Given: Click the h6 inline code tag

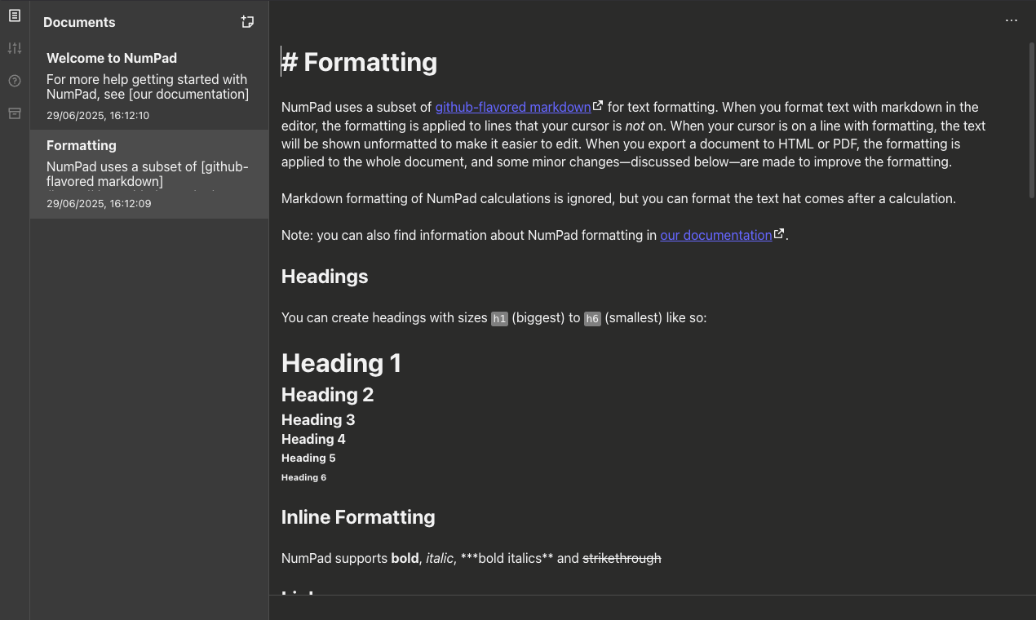Looking at the screenshot, I should tap(592, 318).
